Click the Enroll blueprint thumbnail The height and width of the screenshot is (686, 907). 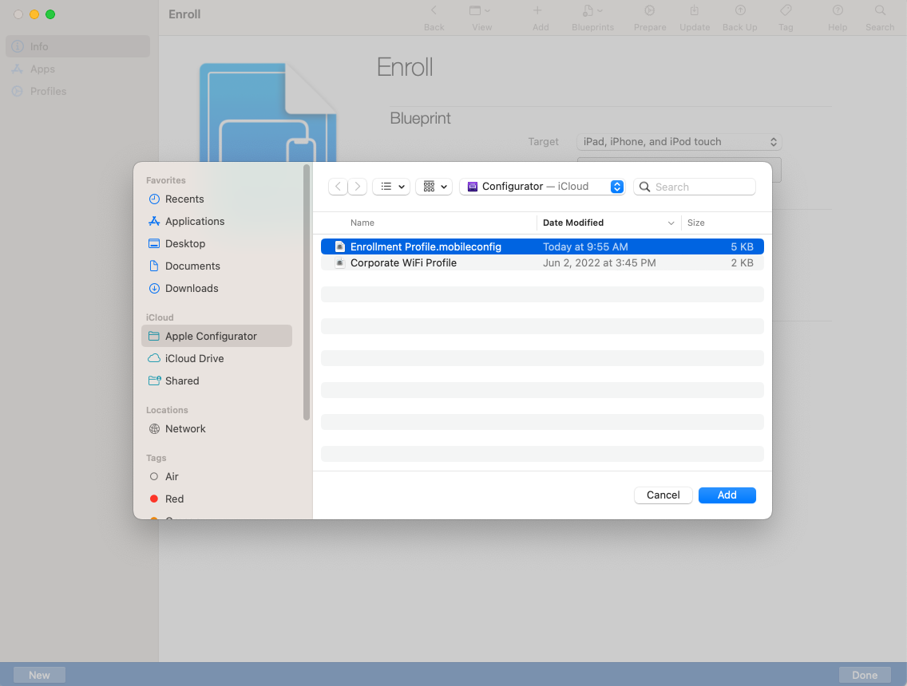coord(267,112)
